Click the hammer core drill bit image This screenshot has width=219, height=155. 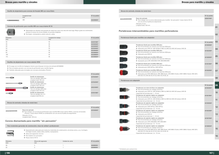11,32
